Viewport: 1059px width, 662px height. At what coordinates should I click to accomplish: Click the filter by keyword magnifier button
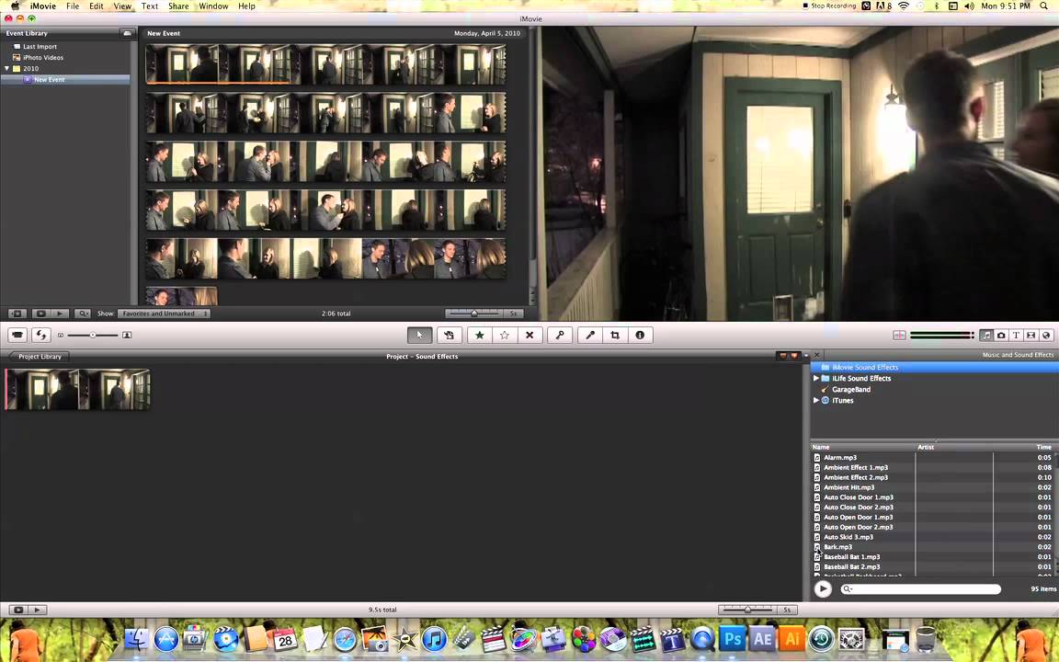83,314
